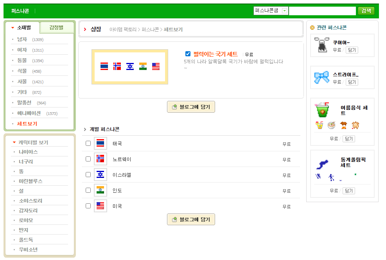The image size is (386, 260).
Task: Expand the 캐릭터별 보기 section
Action: (x=33, y=143)
